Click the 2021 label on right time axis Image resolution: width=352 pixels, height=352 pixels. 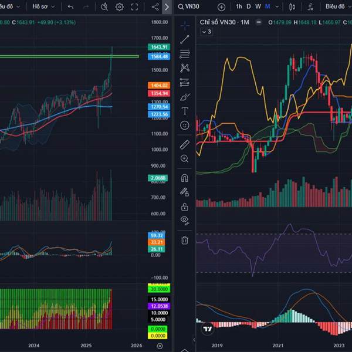pyautogui.click(x=277, y=346)
